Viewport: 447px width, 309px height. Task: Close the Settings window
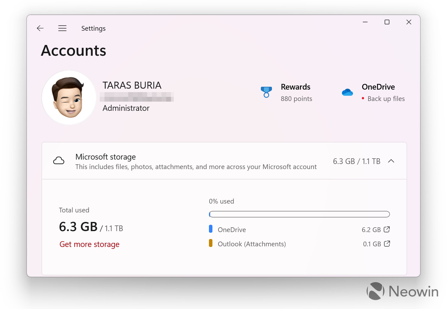(x=409, y=22)
